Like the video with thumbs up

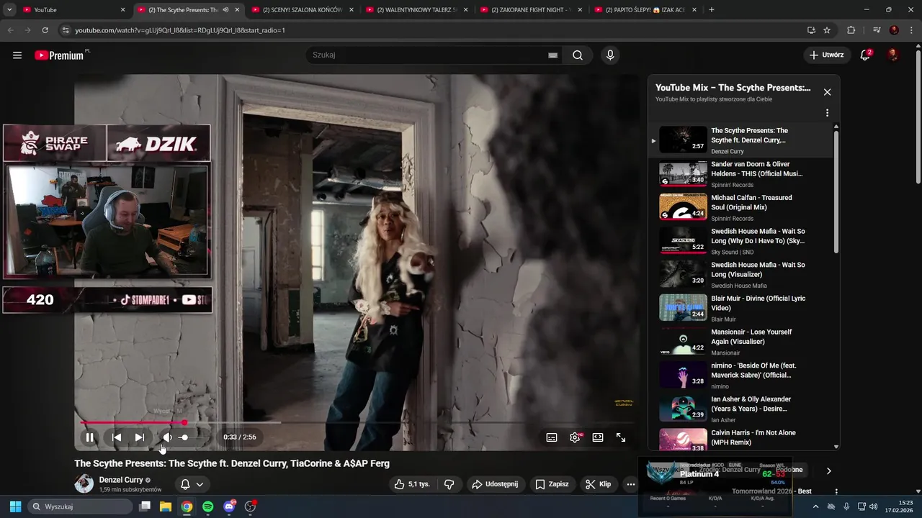411,484
